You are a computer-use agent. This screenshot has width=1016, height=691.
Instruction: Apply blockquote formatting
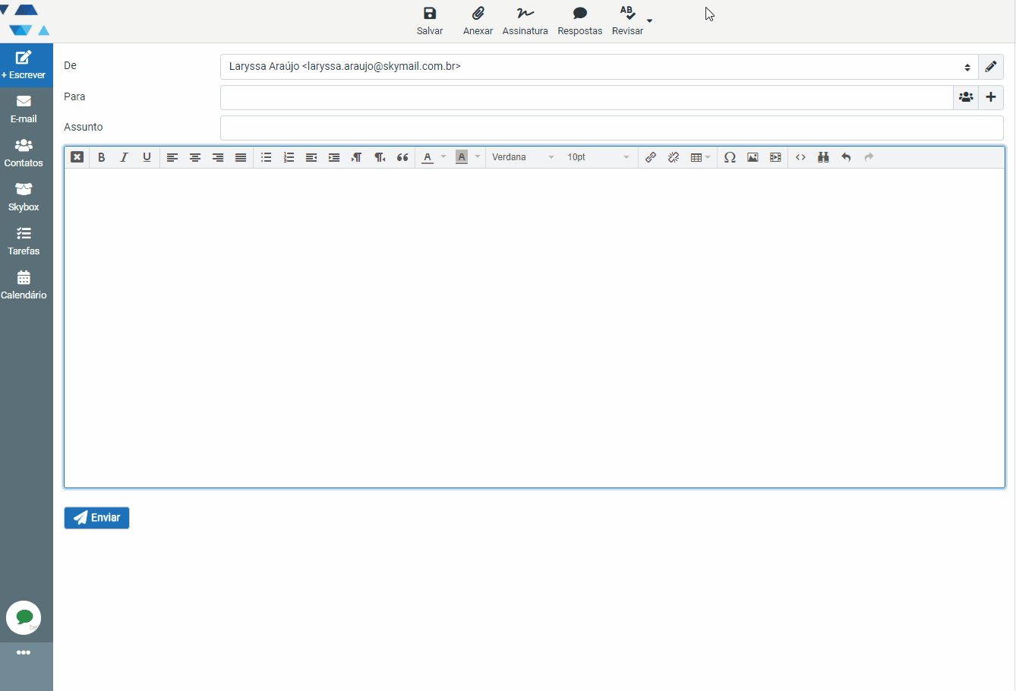[x=402, y=157]
